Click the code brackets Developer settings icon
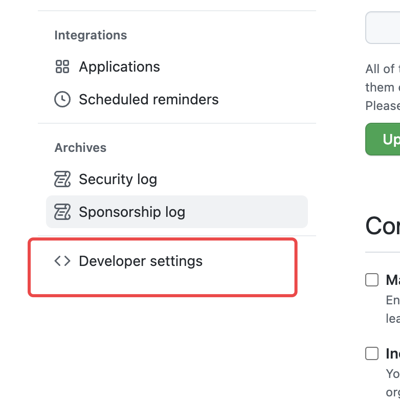Image resolution: width=400 pixels, height=401 pixels. pyautogui.click(x=62, y=261)
